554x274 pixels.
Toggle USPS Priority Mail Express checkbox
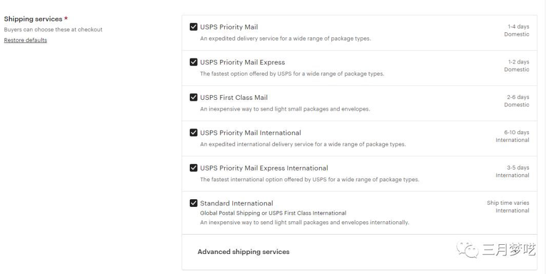193,62
